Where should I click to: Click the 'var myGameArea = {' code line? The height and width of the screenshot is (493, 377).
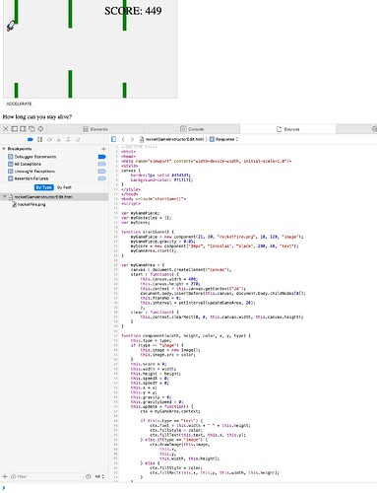click(143, 265)
